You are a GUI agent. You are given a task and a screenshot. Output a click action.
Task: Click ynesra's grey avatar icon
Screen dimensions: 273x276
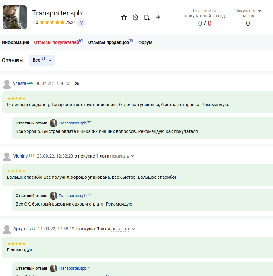(x=7, y=84)
